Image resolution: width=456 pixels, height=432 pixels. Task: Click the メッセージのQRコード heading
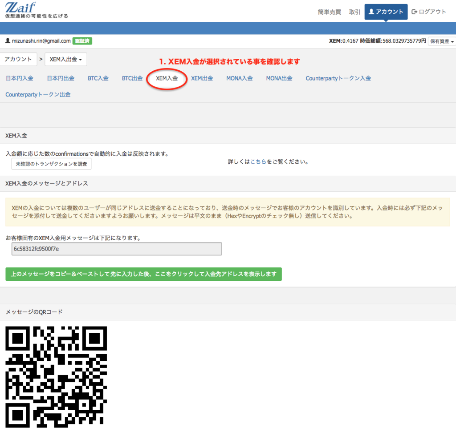[x=34, y=312]
